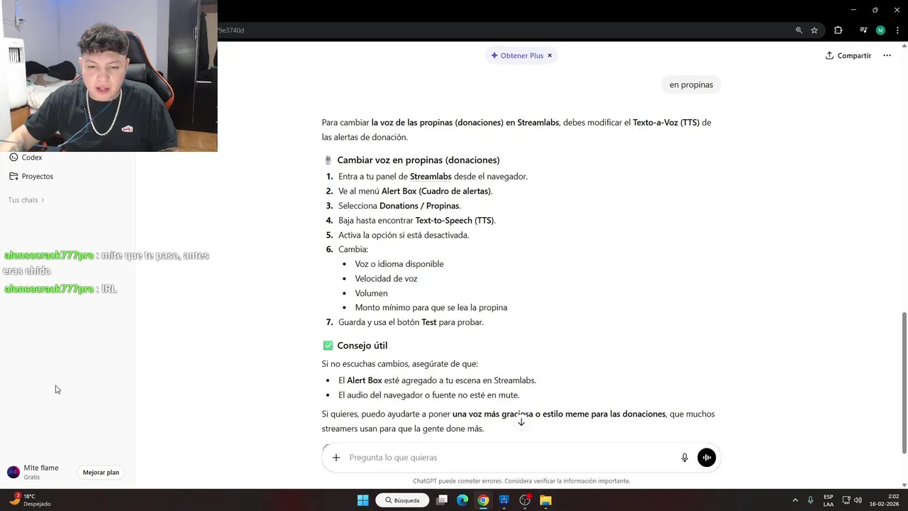The height and width of the screenshot is (511, 908).
Task: Open the media control playlist icon
Action: (863, 31)
